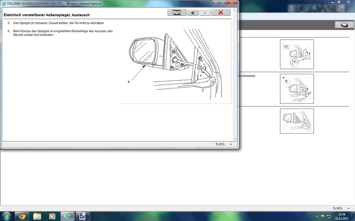Viewport: 355px width, 221px height.
Task: Open Action Center flag icon in tray
Action: point(323,216)
